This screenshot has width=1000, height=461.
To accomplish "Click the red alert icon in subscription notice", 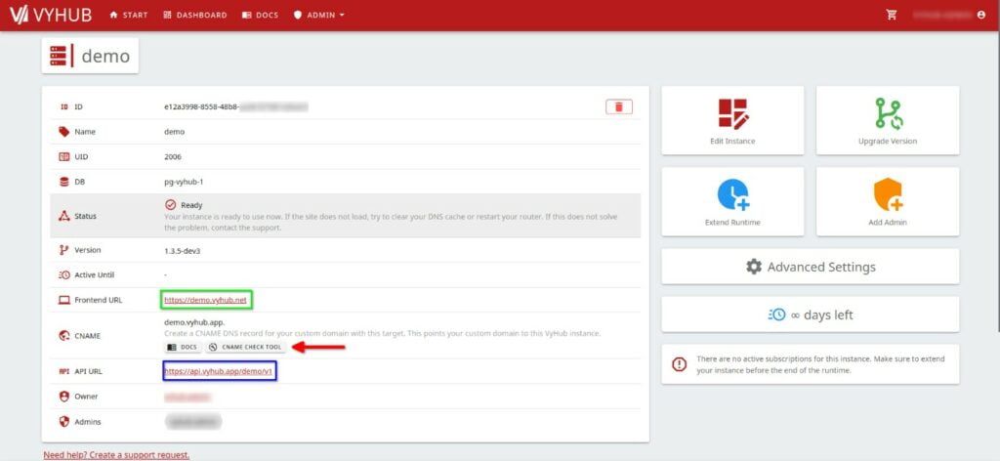I will (x=680, y=364).
